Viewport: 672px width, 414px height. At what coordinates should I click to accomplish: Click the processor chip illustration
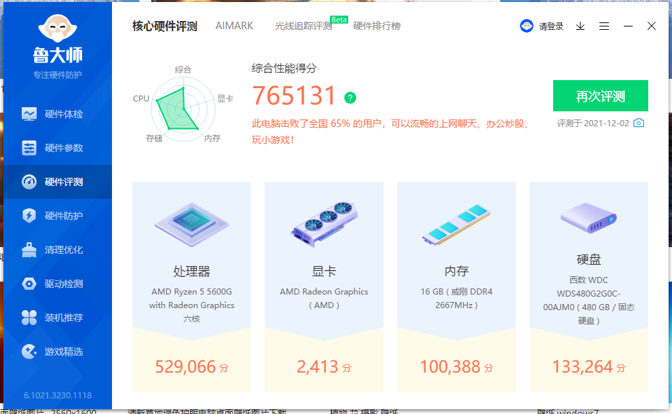click(191, 225)
